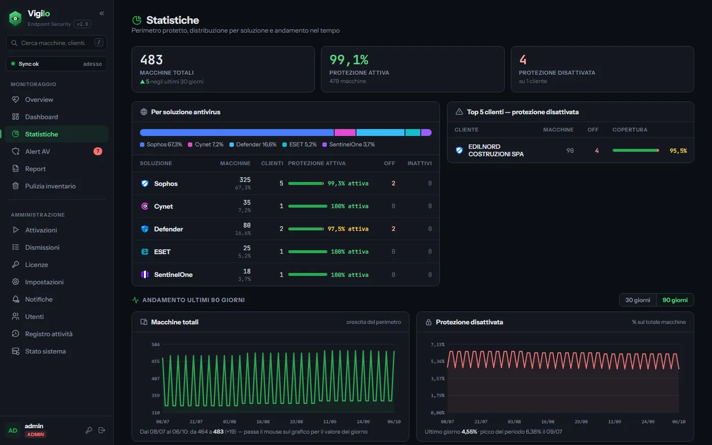712x445 pixels.
Task: Click the COPERTURA column header
Action: pos(630,130)
